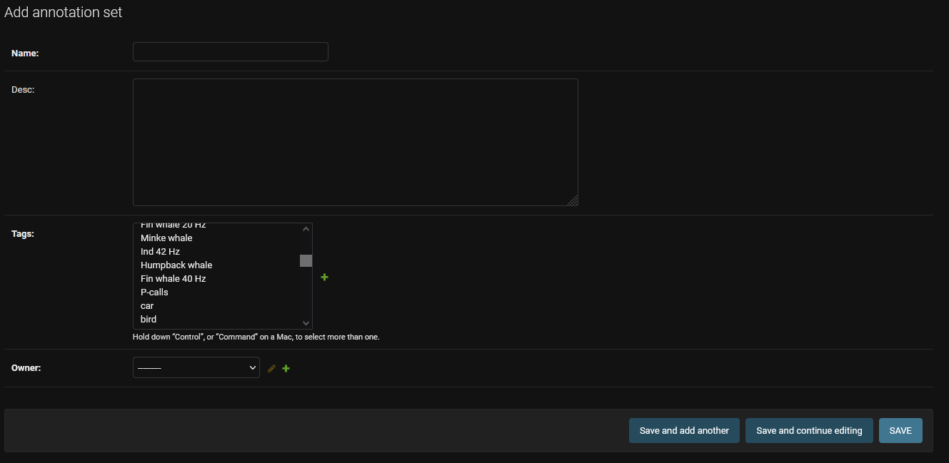Click the Desc textarea resize handle
The width and height of the screenshot is (949, 463).
coord(573,201)
